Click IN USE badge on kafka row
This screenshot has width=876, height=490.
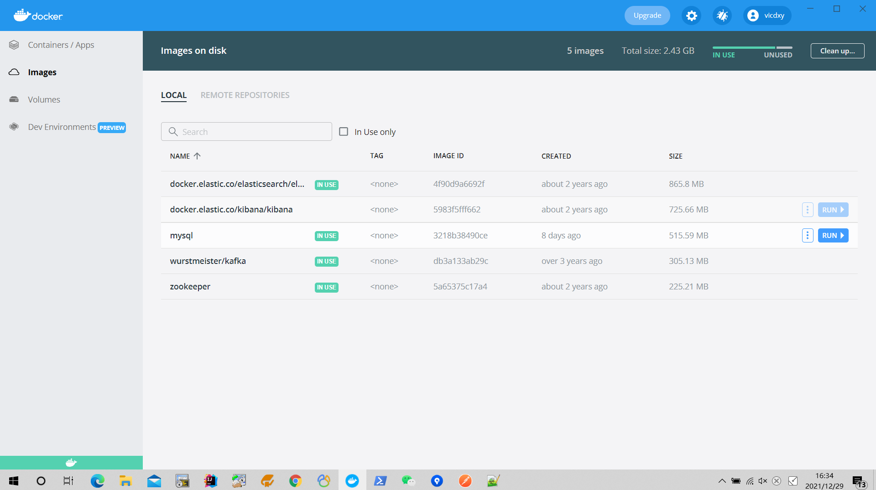point(327,261)
